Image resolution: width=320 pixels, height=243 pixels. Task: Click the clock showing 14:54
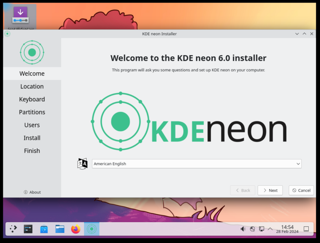(x=287, y=229)
